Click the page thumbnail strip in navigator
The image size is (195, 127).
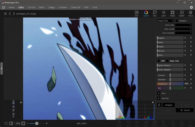point(14,109)
